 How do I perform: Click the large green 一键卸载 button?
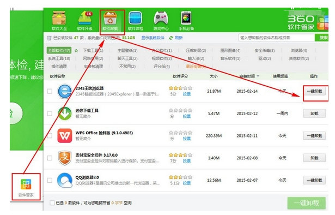[x=307, y=203]
